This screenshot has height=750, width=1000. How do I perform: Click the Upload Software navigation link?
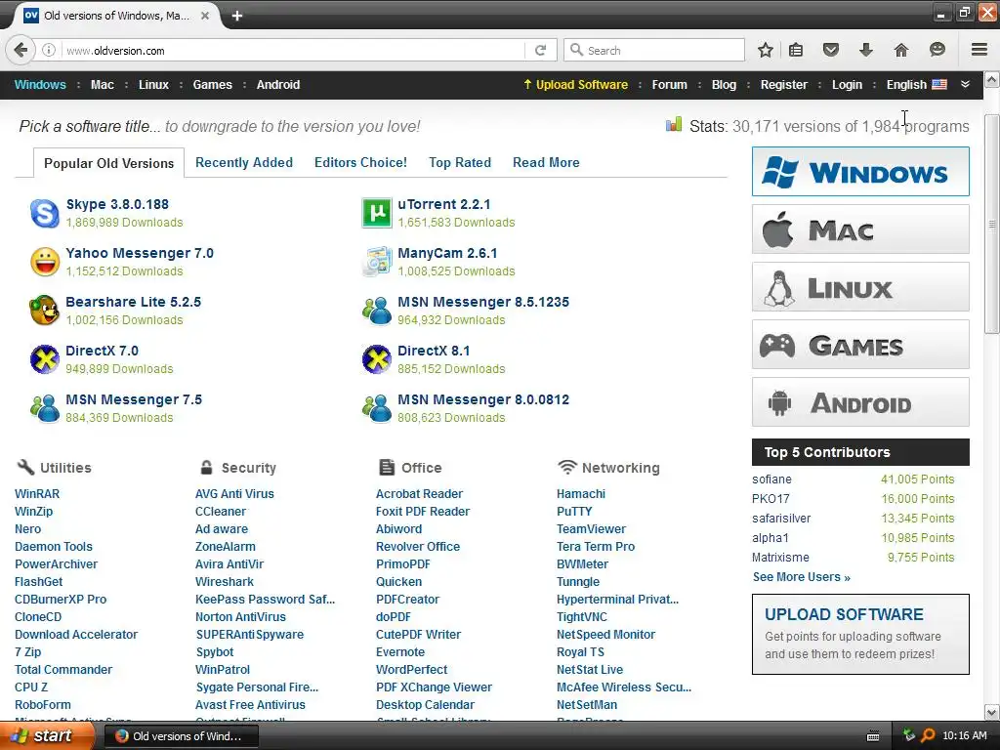(x=575, y=85)
